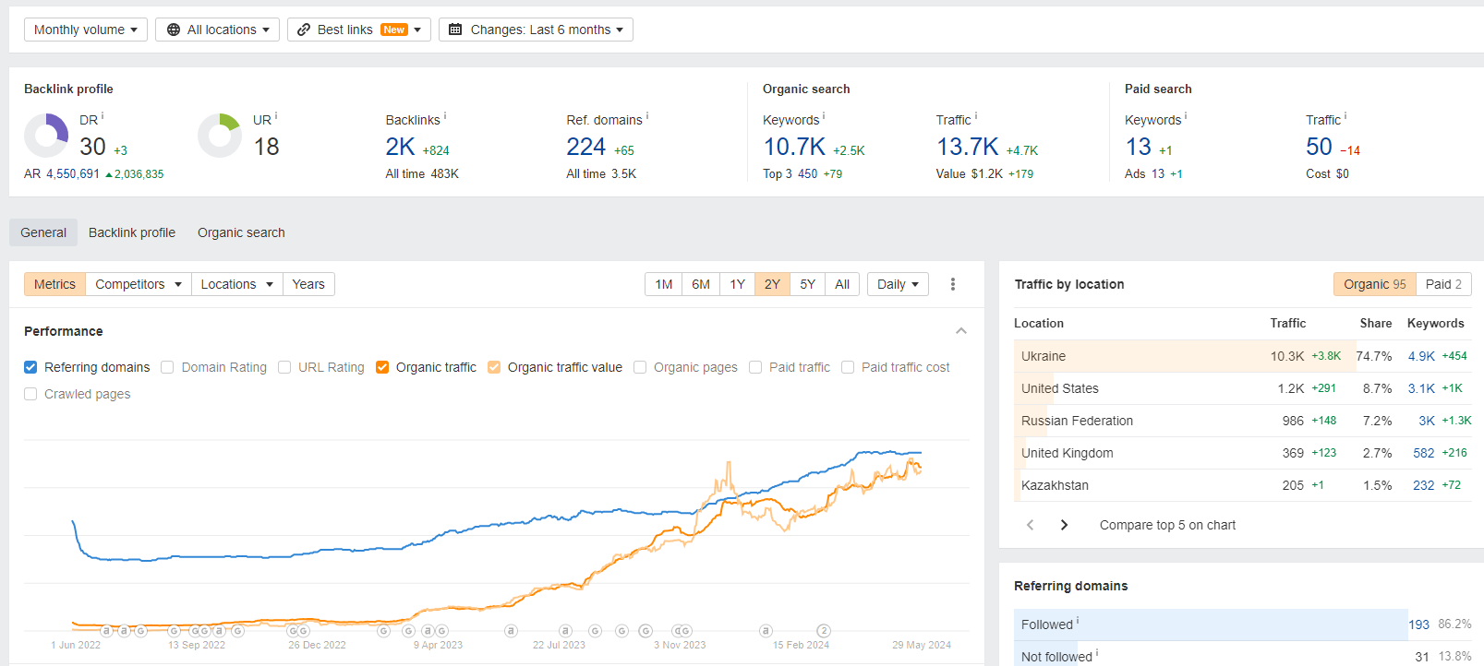Screen dimensions: 1484x666
Task: Go to next traffic locations page
Action: 1064,525
